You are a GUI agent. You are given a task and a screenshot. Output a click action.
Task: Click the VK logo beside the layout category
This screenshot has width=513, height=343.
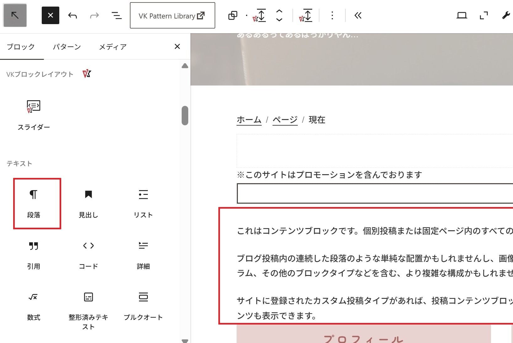(x=87, y=74)
